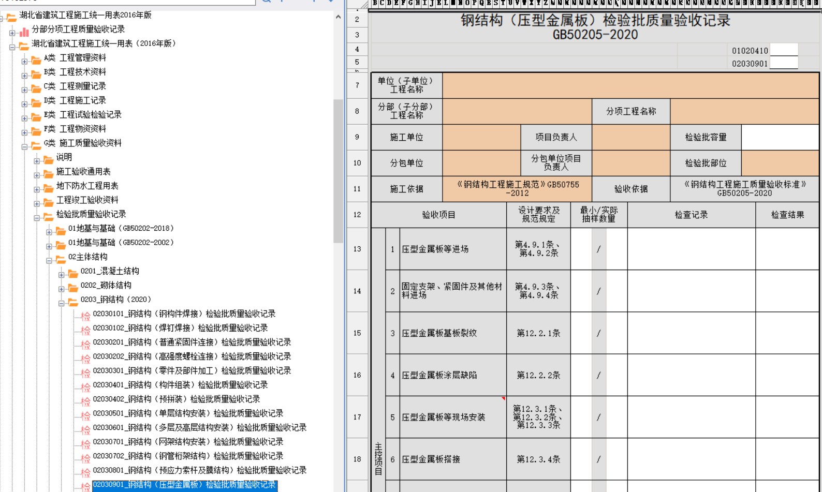
Task: Click the 验收依据 GB50205-2020 cell
Action: (x=744, y=189)
